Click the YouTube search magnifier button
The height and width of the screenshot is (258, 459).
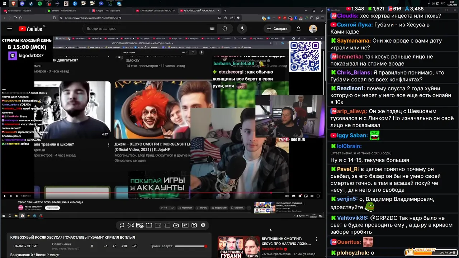click(225, 29)
